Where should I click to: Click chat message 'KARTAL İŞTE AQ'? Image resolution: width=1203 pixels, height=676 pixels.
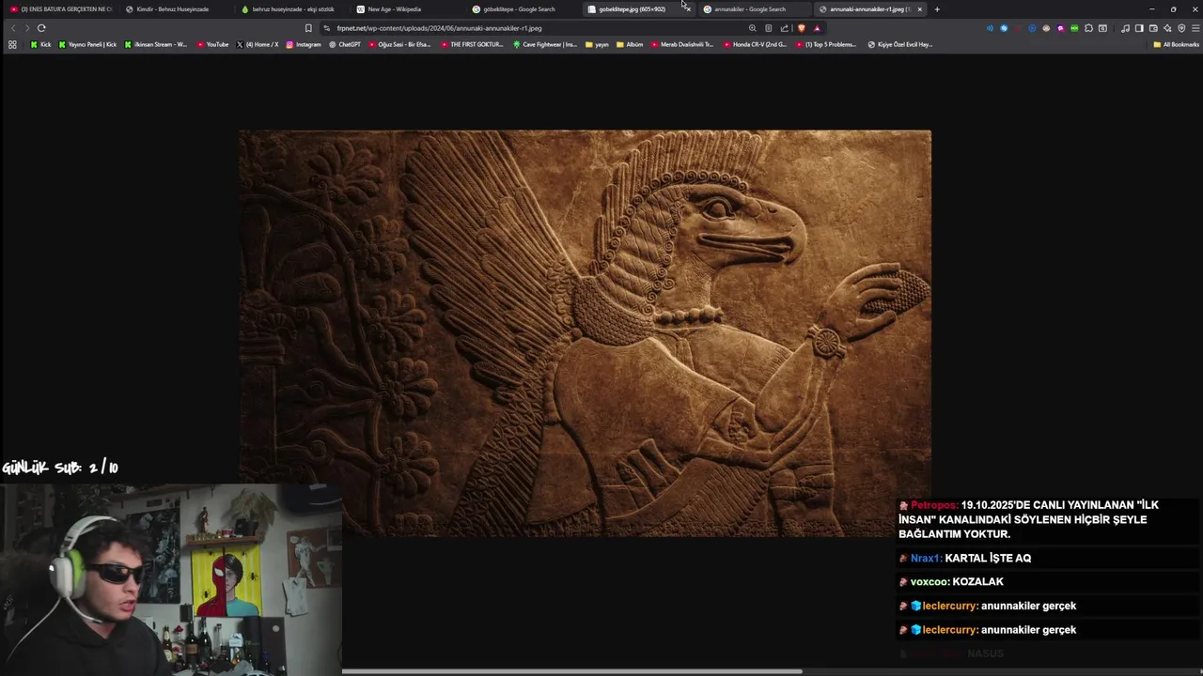click(988, 558)
